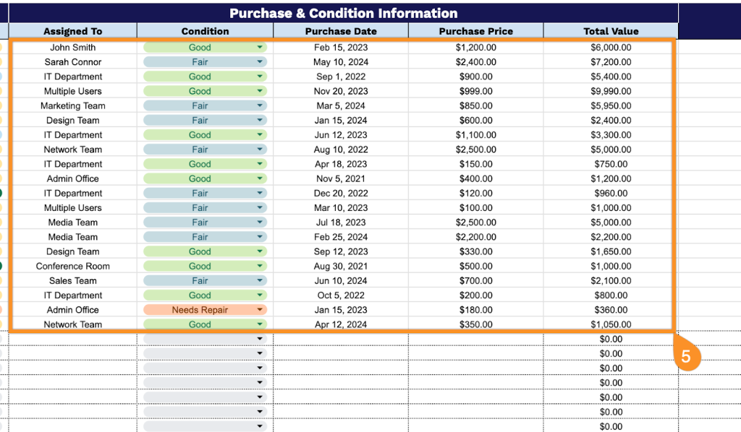Open the Condition dropdown arrow for John Smith

(260, 48)
